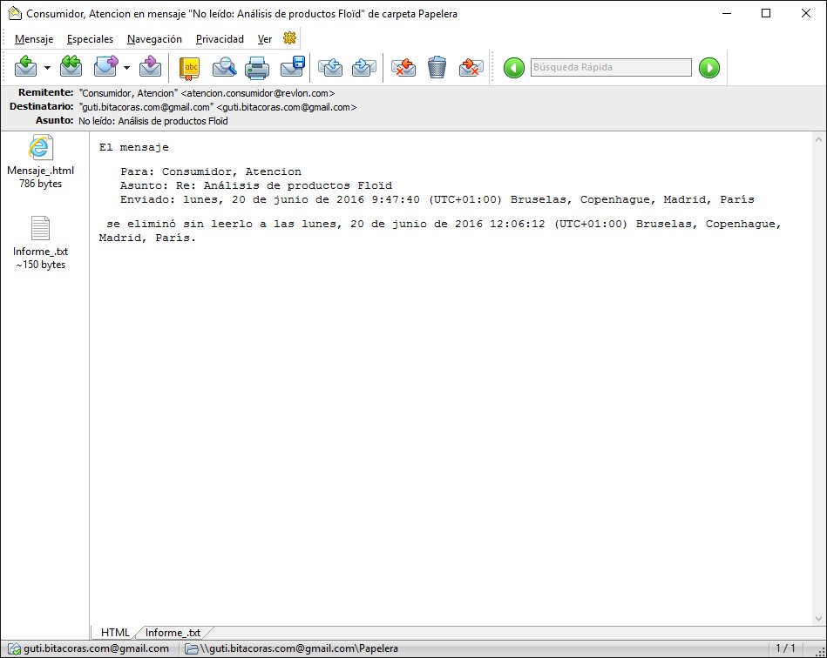
Task: Open the Navegación menu
Action: click(x=154, y=39)
